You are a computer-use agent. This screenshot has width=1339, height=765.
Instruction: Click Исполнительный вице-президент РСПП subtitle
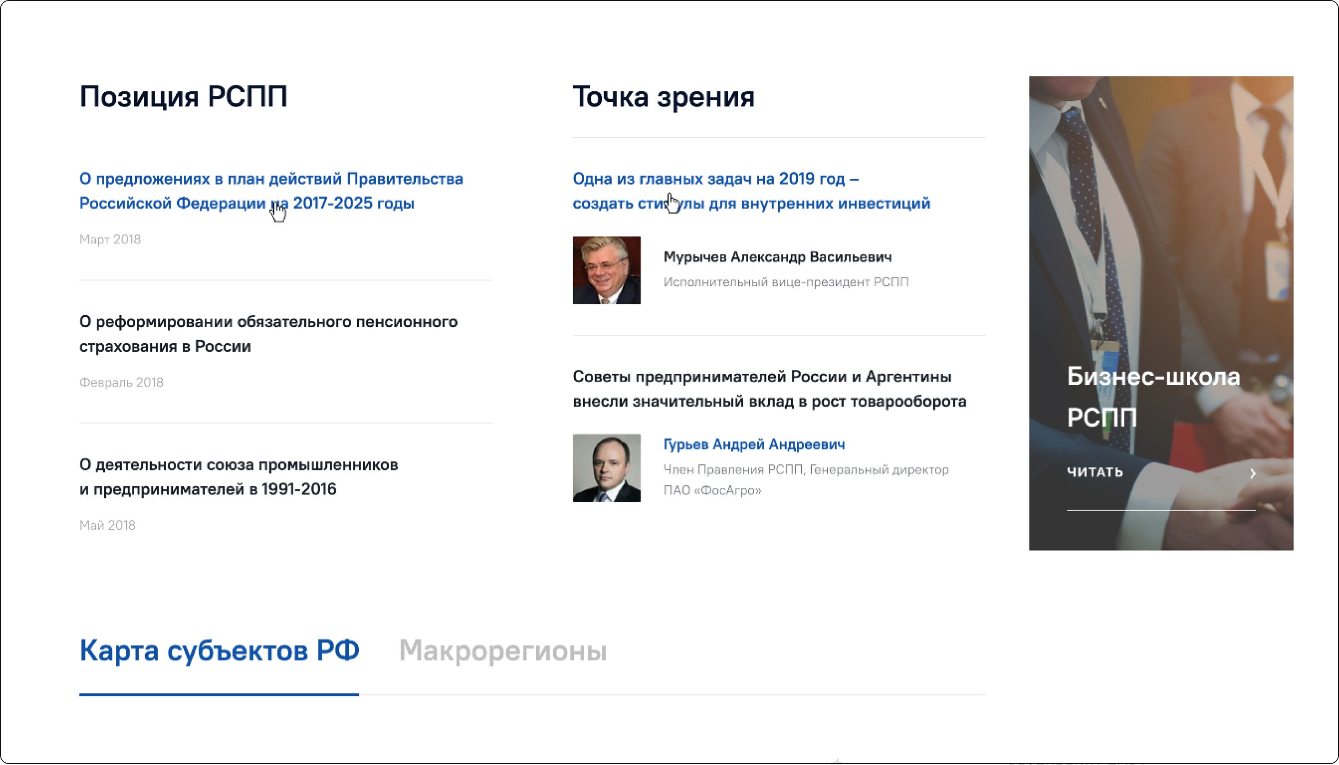[x=785, y=282]
